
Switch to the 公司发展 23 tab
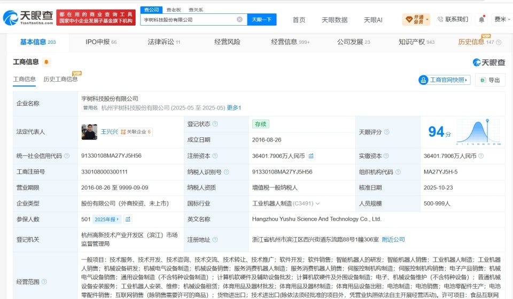coord(353,42)
